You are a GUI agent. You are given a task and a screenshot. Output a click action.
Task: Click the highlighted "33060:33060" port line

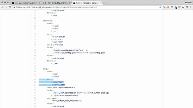pos(59,85)
